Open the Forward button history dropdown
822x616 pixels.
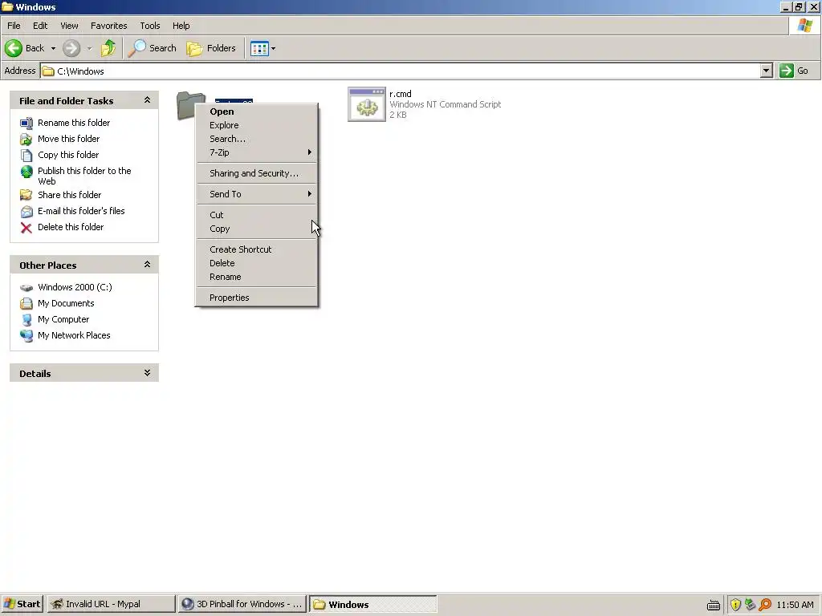click(x=89, y=48)
